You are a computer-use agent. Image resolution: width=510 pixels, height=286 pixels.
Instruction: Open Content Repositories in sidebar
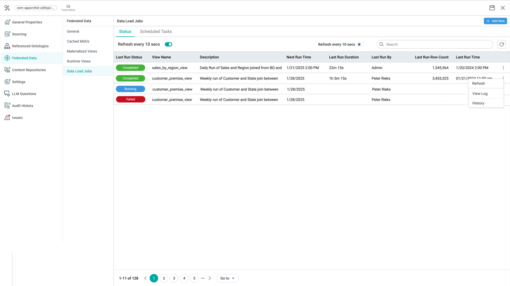tap(29, 70)
